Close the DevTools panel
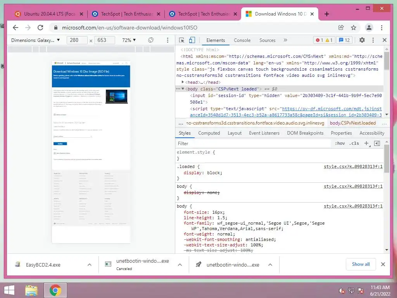 (x=384, y=40)
